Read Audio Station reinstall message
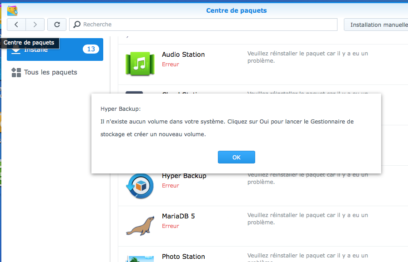 307,57
